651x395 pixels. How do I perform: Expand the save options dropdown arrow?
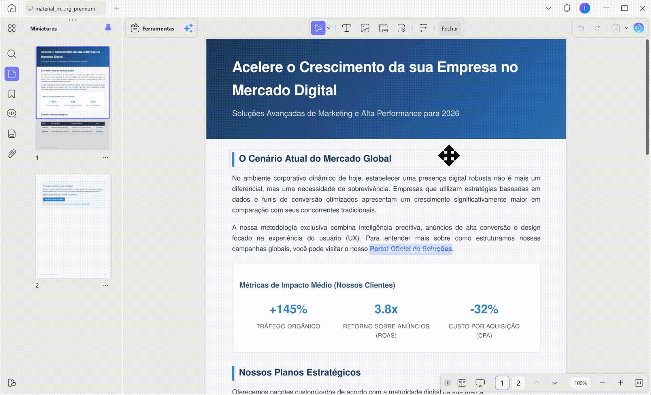coord(627,28)
